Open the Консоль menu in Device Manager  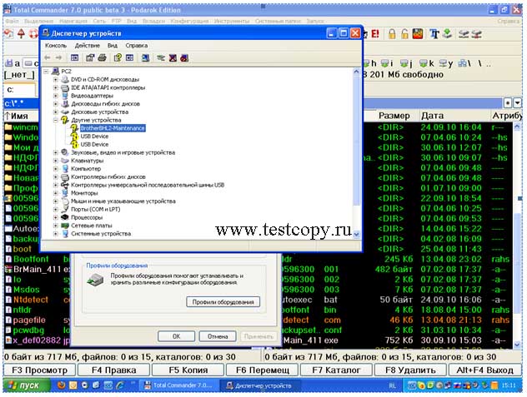[56, 45]
